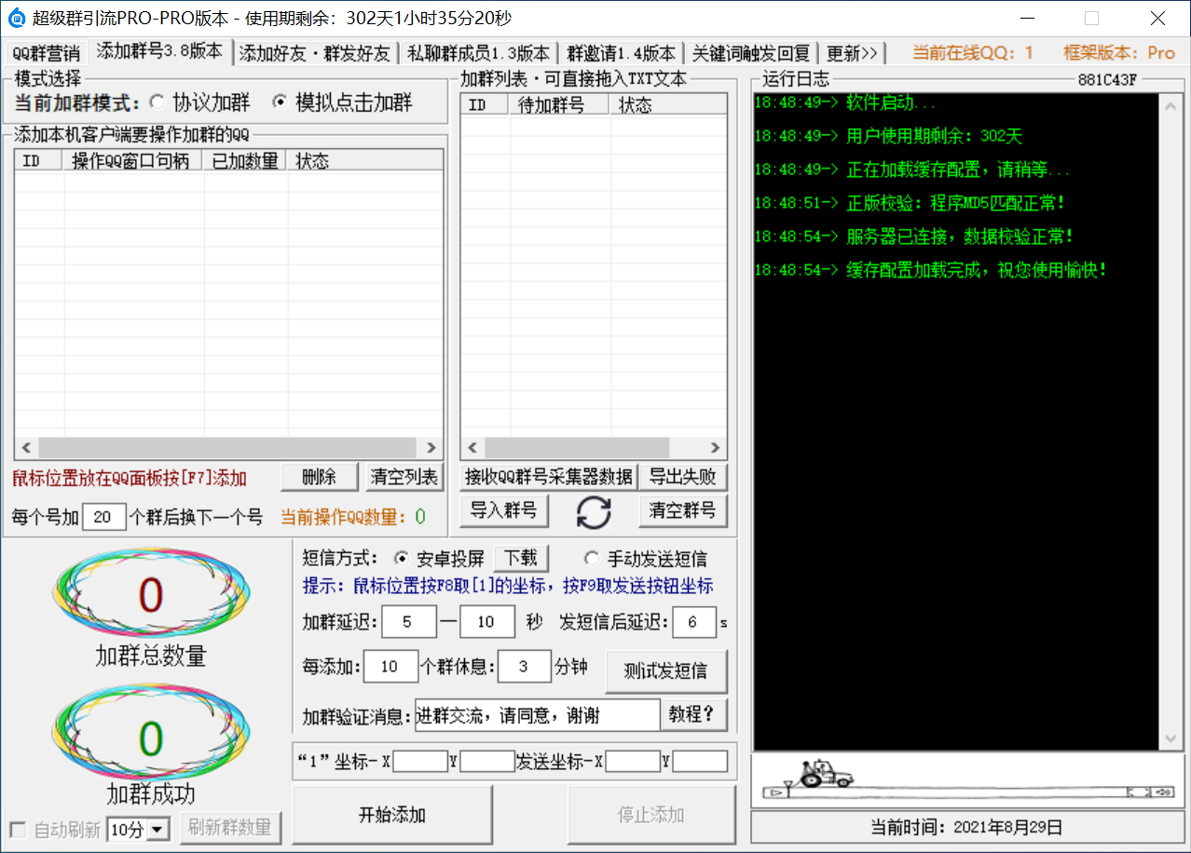Open the 关键词触发回复 tab

click(x=751, y=53)
